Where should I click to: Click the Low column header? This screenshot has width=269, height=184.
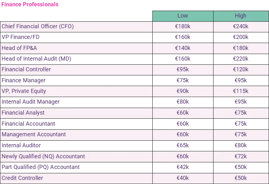182,16
